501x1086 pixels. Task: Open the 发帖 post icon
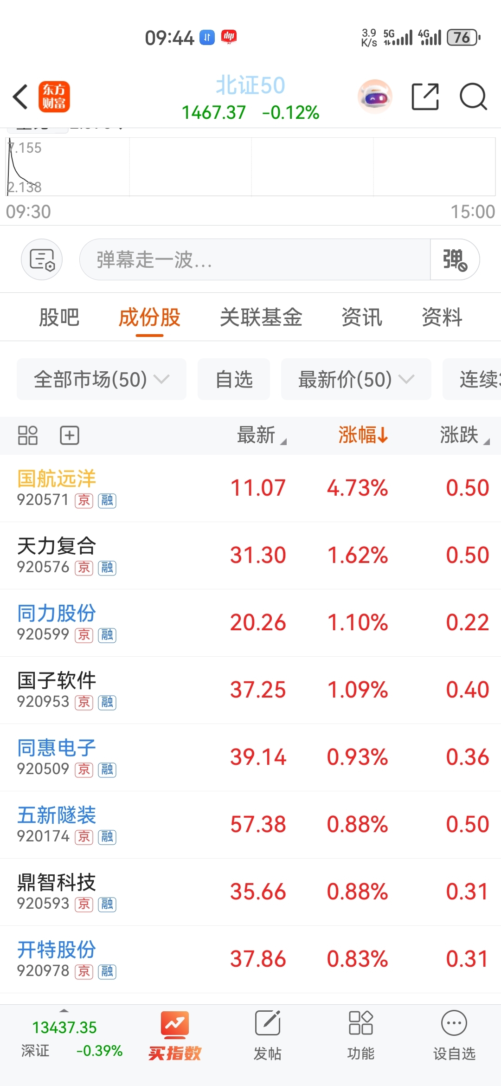(268, 1035)
